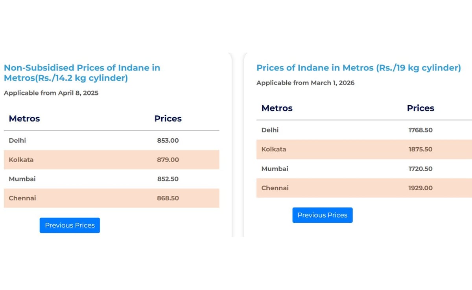Image resolution: width=472 pixels, height=290 pixels.
Task: Select Delhi in the 14.2 kg table
Action: tap(17, 140)
